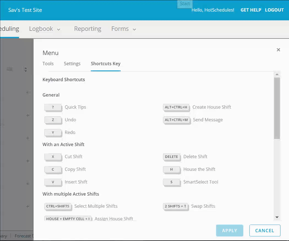The width and height of the screenshot is (289, 241).
Task: Click the C key icon for Copy Shift
Action: point(53,169)
